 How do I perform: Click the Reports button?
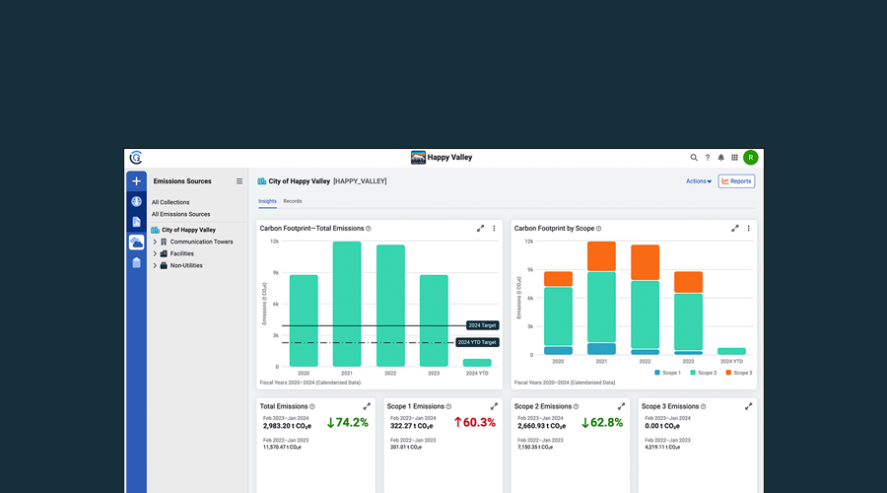click(736, 181)
